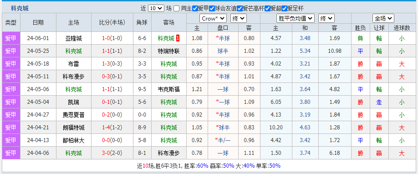Open away team 韦克斯福 link
The height and width of the screenshot is (174, 418).
169,89
